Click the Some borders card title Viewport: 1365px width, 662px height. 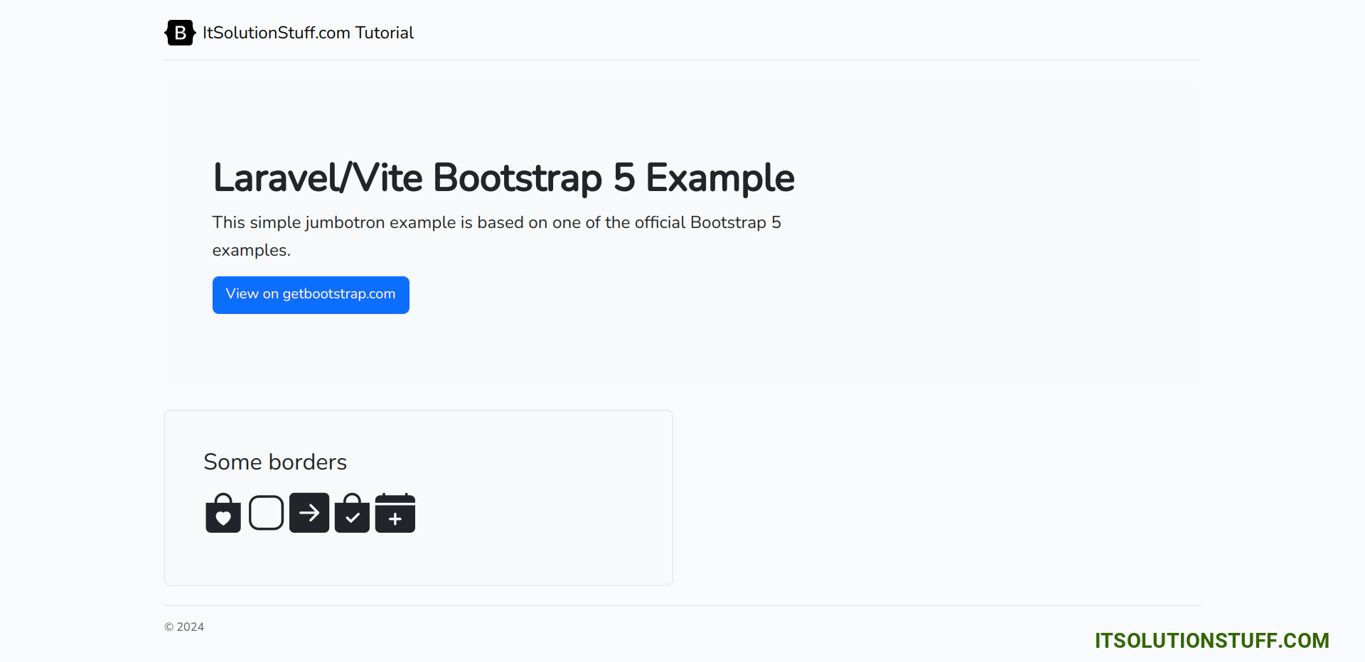tap(275, 462)
